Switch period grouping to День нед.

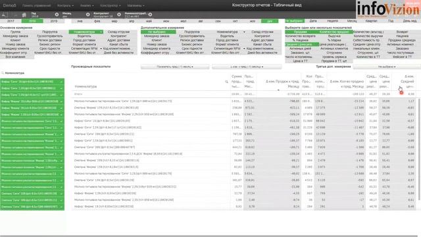(x=410, y=21)
